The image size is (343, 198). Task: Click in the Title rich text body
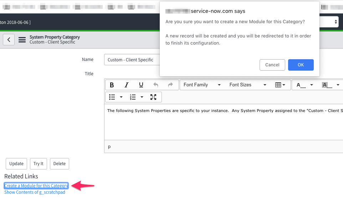[x=224, y=122]
